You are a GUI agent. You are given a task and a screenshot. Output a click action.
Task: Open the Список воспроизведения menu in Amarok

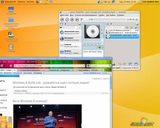tap(86, 15)
